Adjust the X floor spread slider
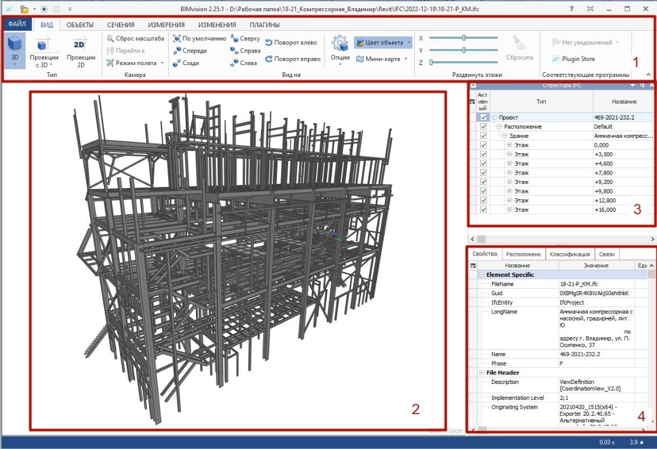 (463, 38)
